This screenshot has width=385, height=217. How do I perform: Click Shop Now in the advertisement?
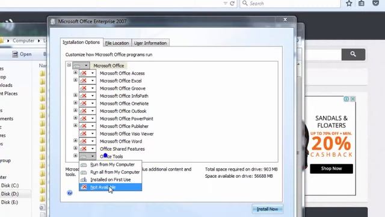[331, 169]
